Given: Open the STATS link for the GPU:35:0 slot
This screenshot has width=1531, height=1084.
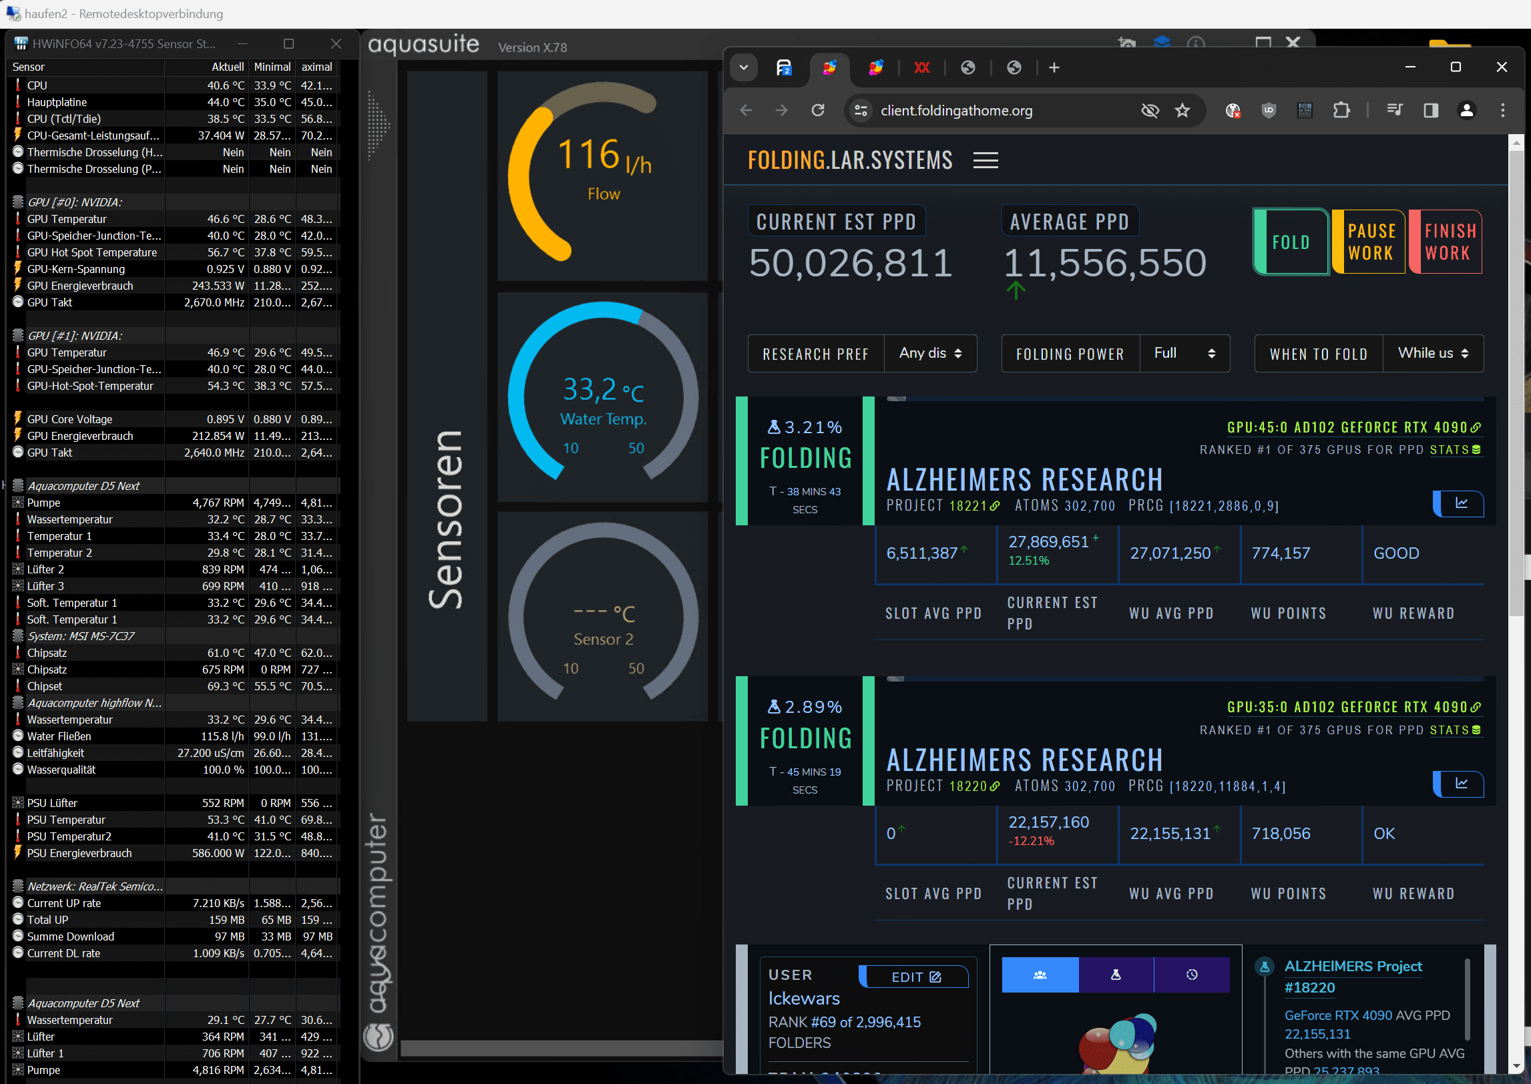Looking at the screenshot, I should point(1455,730).
